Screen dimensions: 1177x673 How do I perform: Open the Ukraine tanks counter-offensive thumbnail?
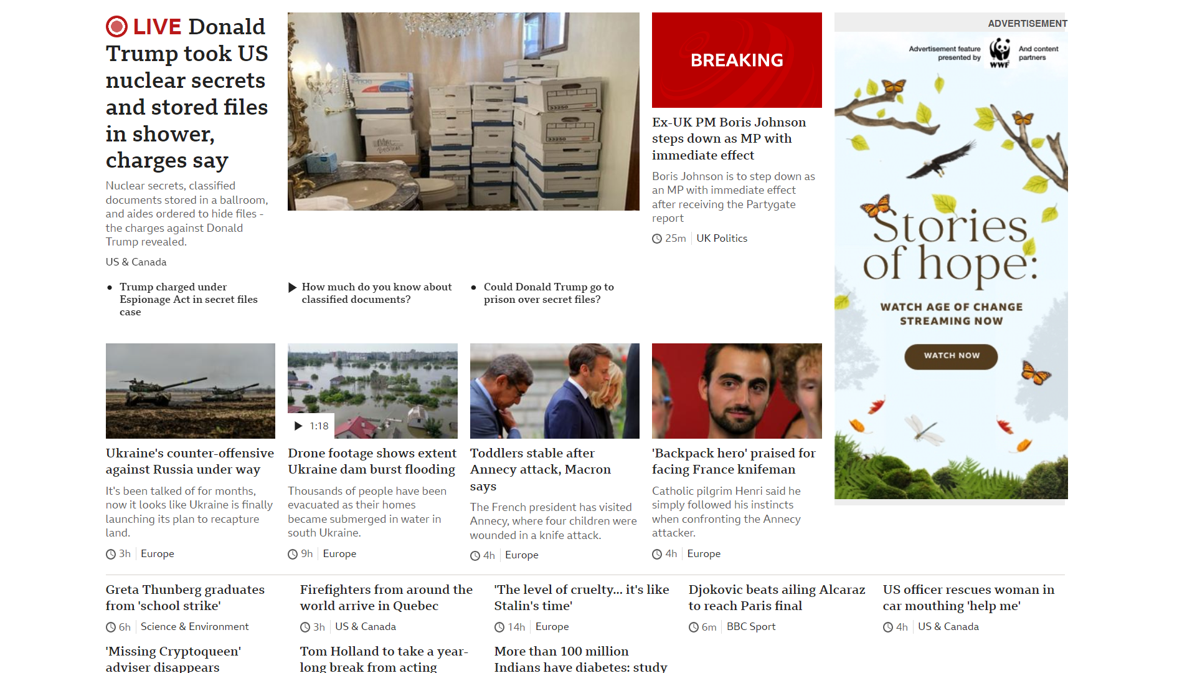pos(191,391)
